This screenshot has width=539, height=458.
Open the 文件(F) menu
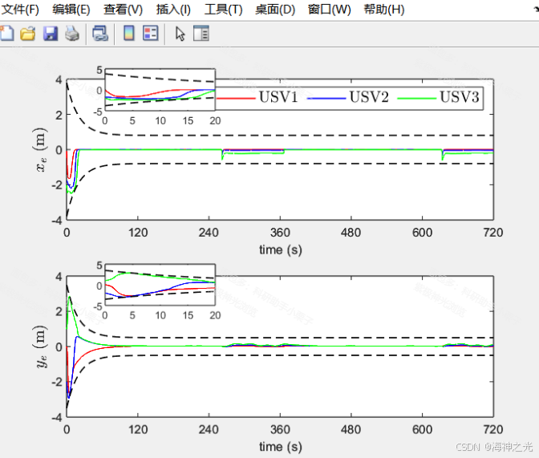[x=19, y=10]
